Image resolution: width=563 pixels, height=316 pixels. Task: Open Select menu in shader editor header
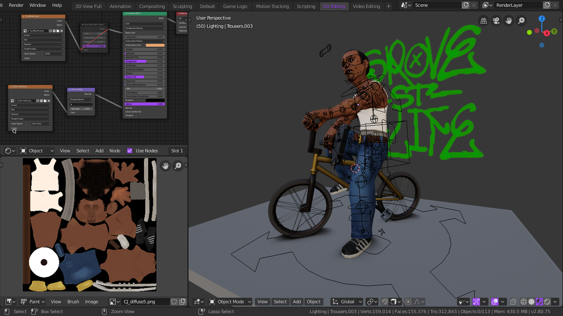[x=83, y=151]
